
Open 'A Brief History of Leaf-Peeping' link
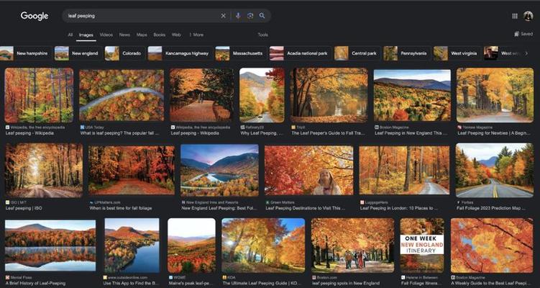35,284
